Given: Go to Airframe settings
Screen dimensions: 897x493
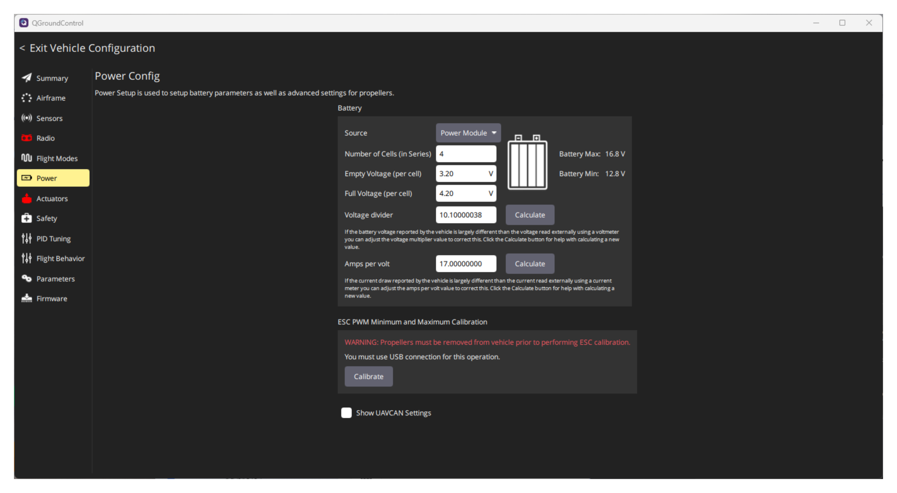Looking at the screenshot, I should [x=53, y=98].
